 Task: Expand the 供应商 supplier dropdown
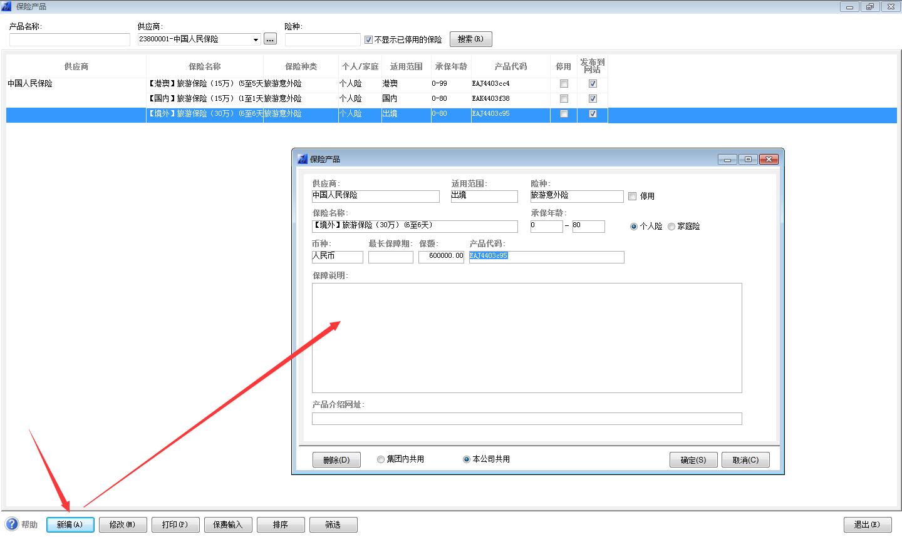256,39
